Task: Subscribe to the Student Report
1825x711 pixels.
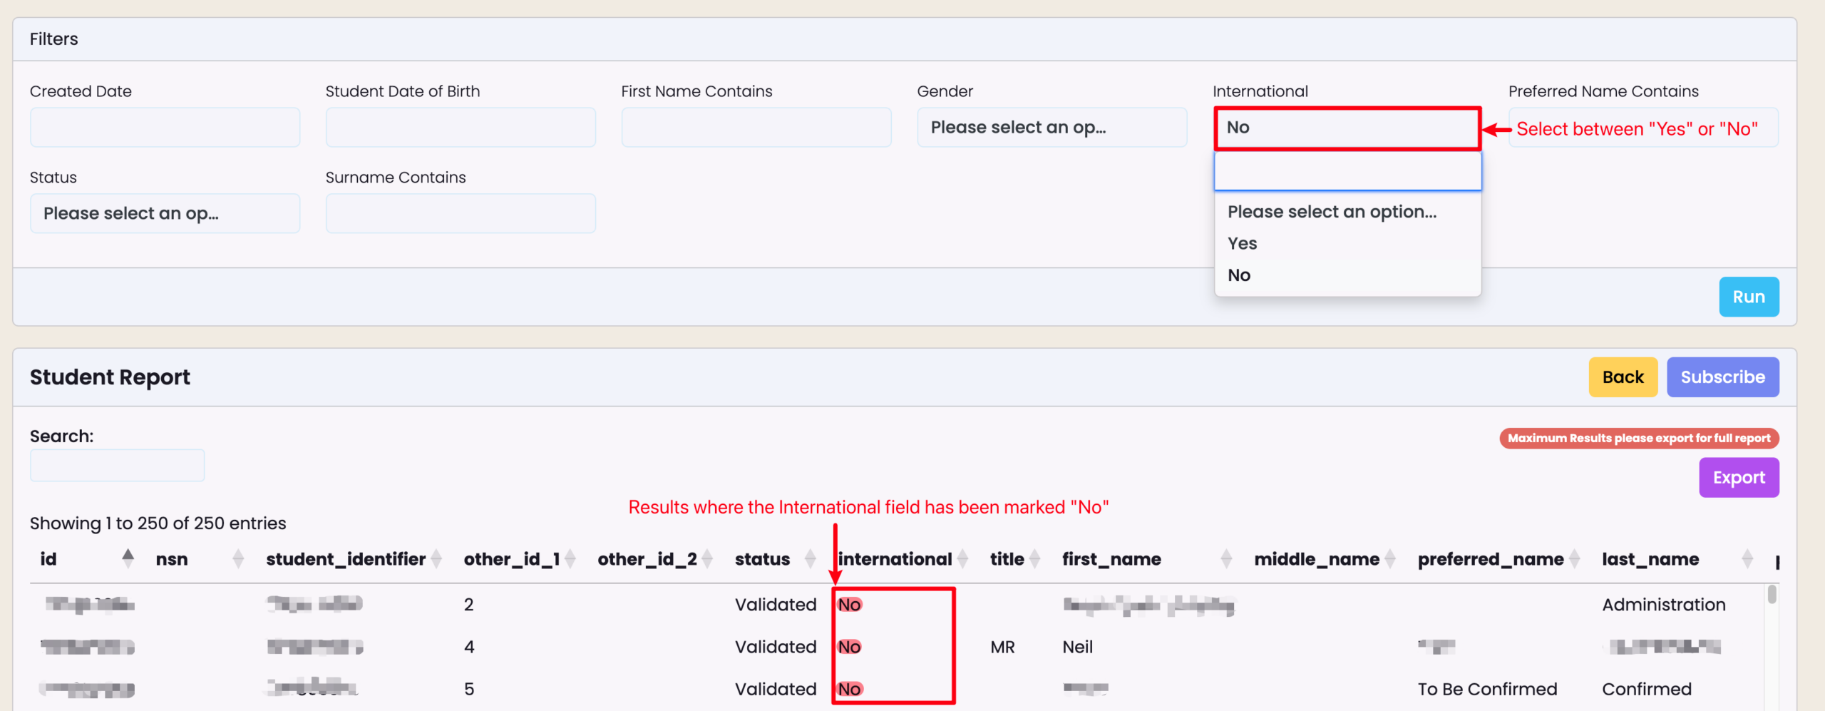Action: (1722, 377)
